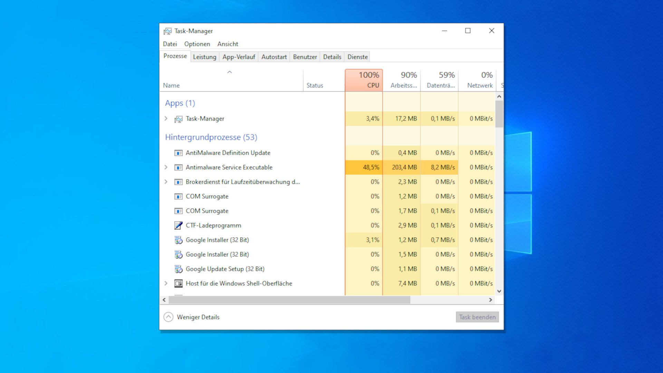Expand the Brokerdienst für Laufzeitüberwachung entry
The height and width of the screenshot is (373, 663).
pos(167,182)
